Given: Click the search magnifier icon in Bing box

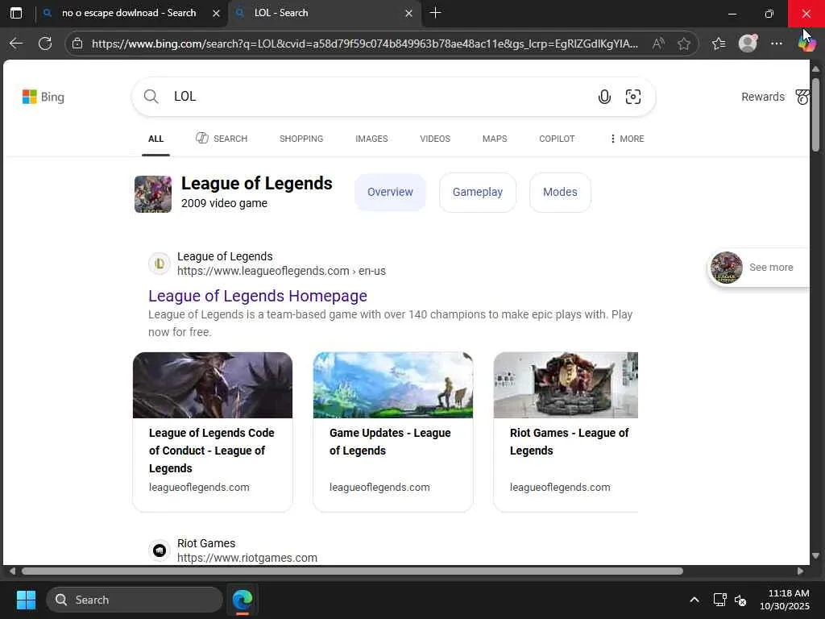Looking at the screenshot, I should tap(151, 97).
